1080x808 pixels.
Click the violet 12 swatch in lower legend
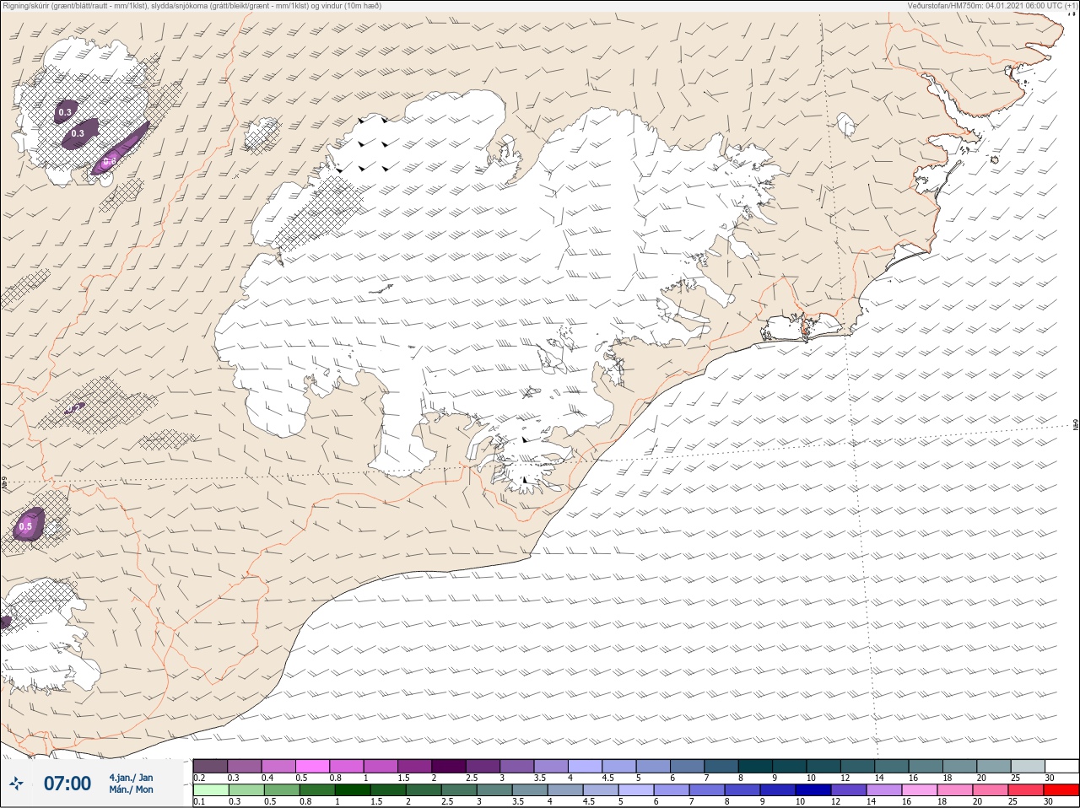tap(850, 790)
